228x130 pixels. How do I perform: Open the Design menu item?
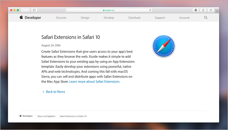pos(85,18)
